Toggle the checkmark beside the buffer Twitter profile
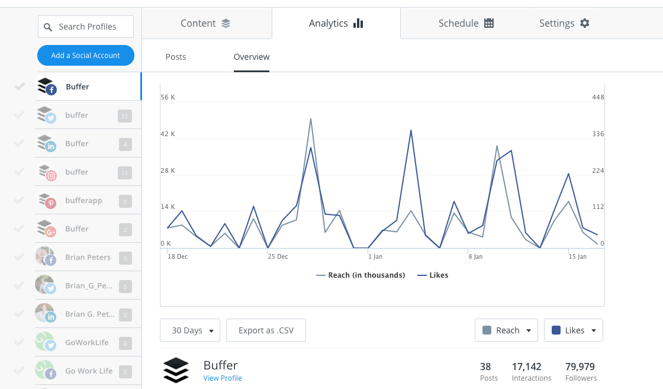 tap(19, 114)
